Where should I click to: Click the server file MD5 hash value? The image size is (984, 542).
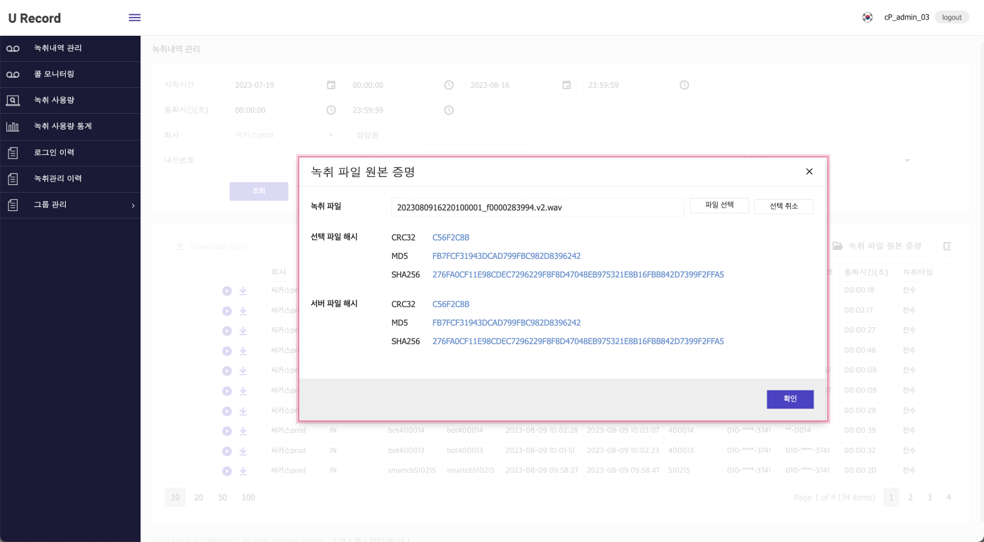[x=506, y=323]
